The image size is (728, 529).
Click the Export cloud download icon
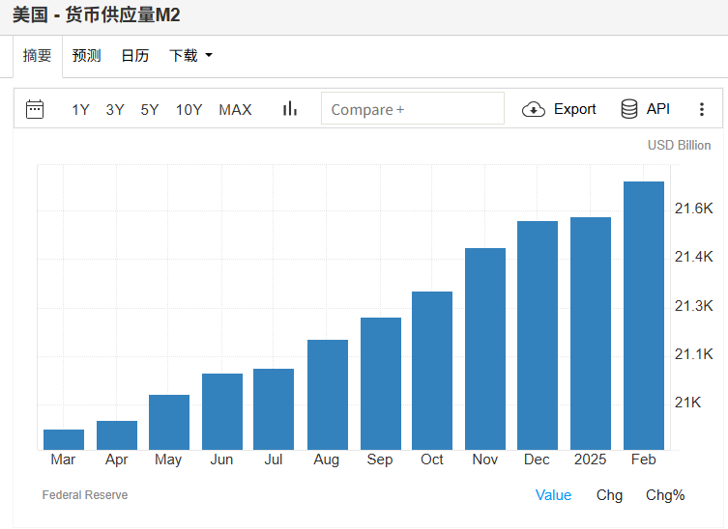coord(534,109)
